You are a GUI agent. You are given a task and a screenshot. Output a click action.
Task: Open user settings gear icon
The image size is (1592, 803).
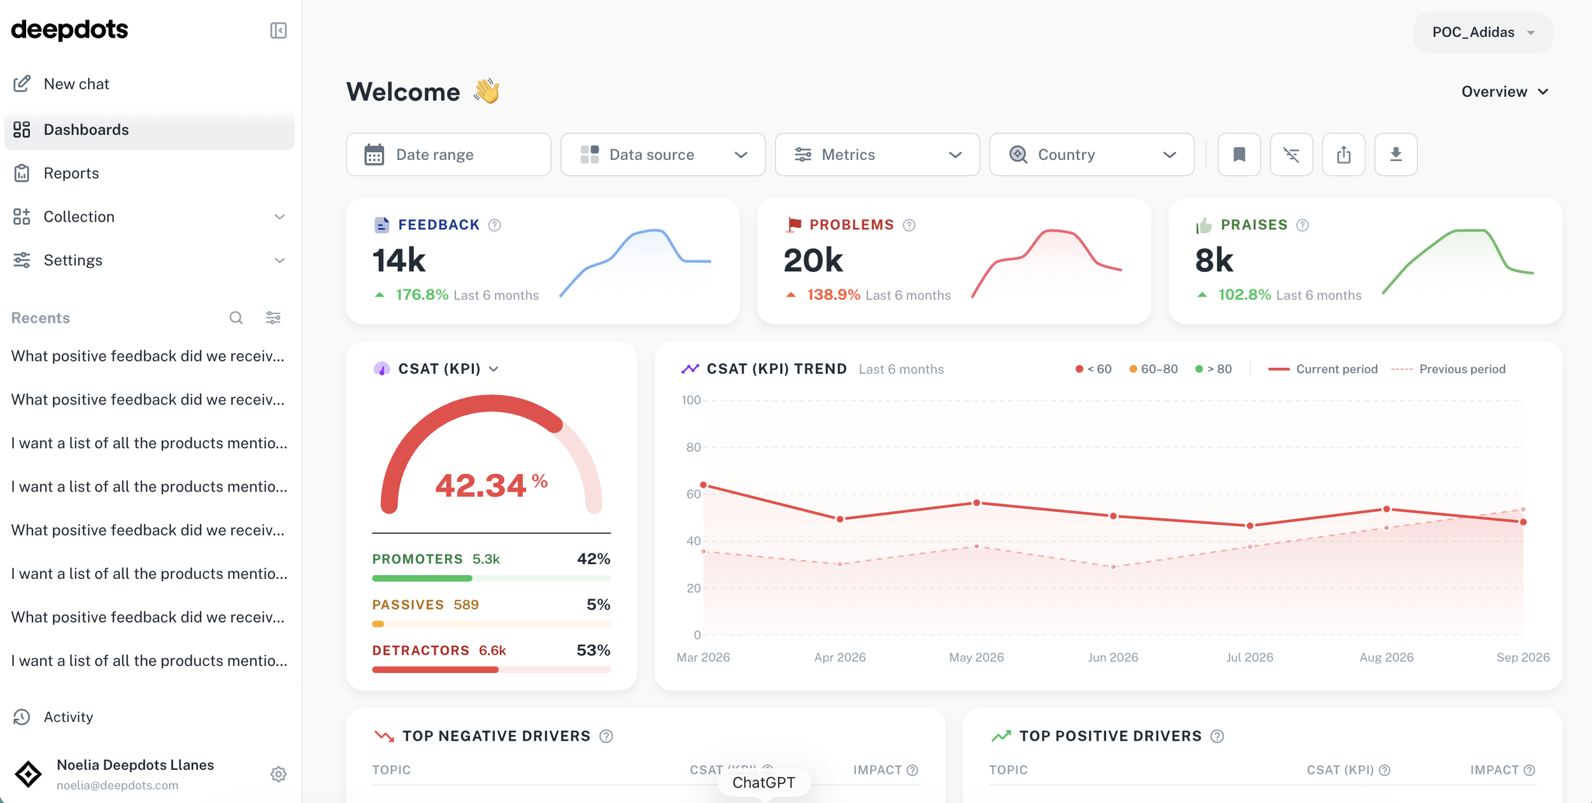(278, 774)
